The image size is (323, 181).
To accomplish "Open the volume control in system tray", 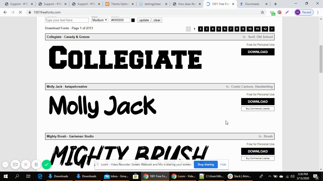I will tap(292, 176).
